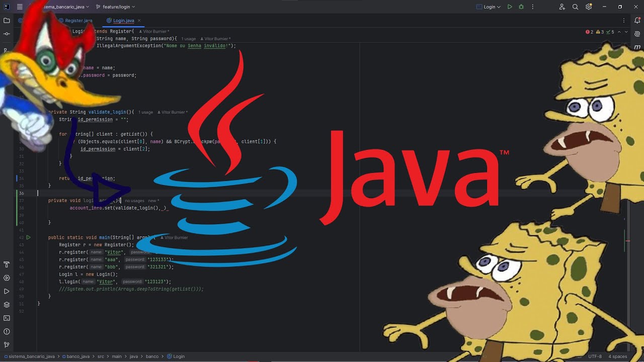644x362 pixels.
Task: Click the '1 usage' hint on validate_login
Action: point(145,112)
